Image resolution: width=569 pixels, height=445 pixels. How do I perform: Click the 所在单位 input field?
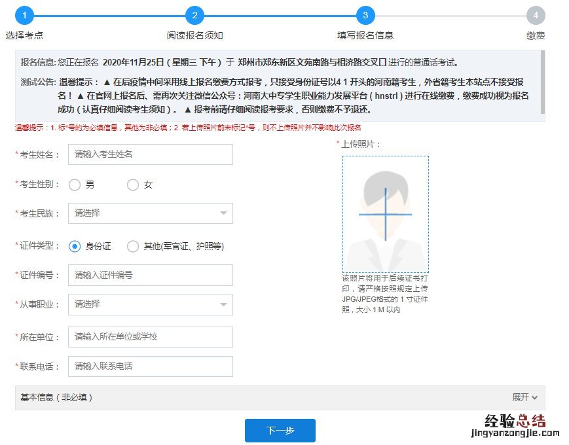pyautogui.click(x=151, y=336)
